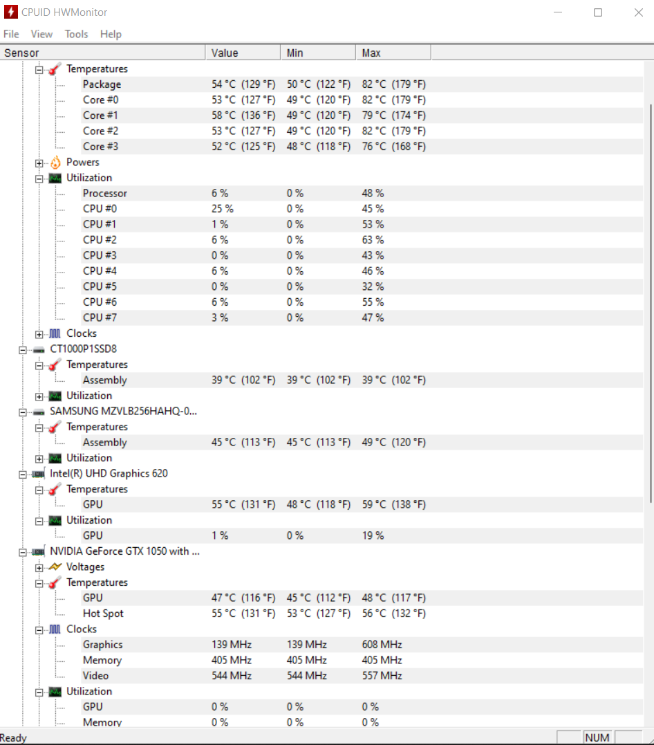
Task: Click the drive icon for SAMSUNG MZVLB256HAHQ
Action: 39,412
